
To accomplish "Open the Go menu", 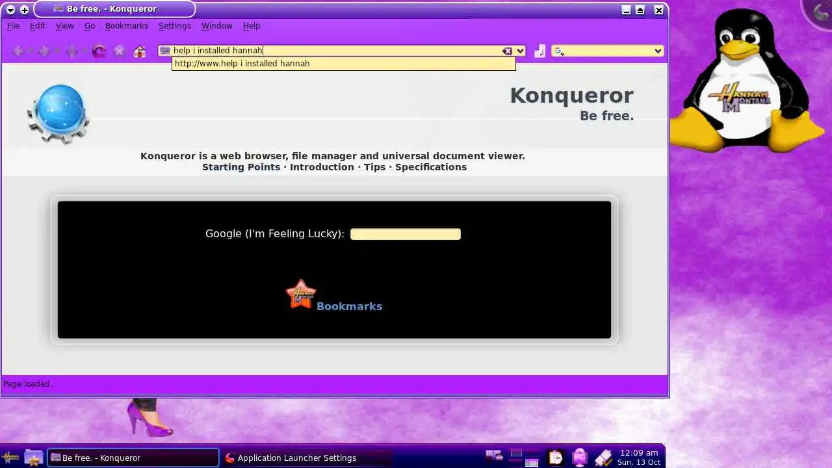I will tap(90, 25).
